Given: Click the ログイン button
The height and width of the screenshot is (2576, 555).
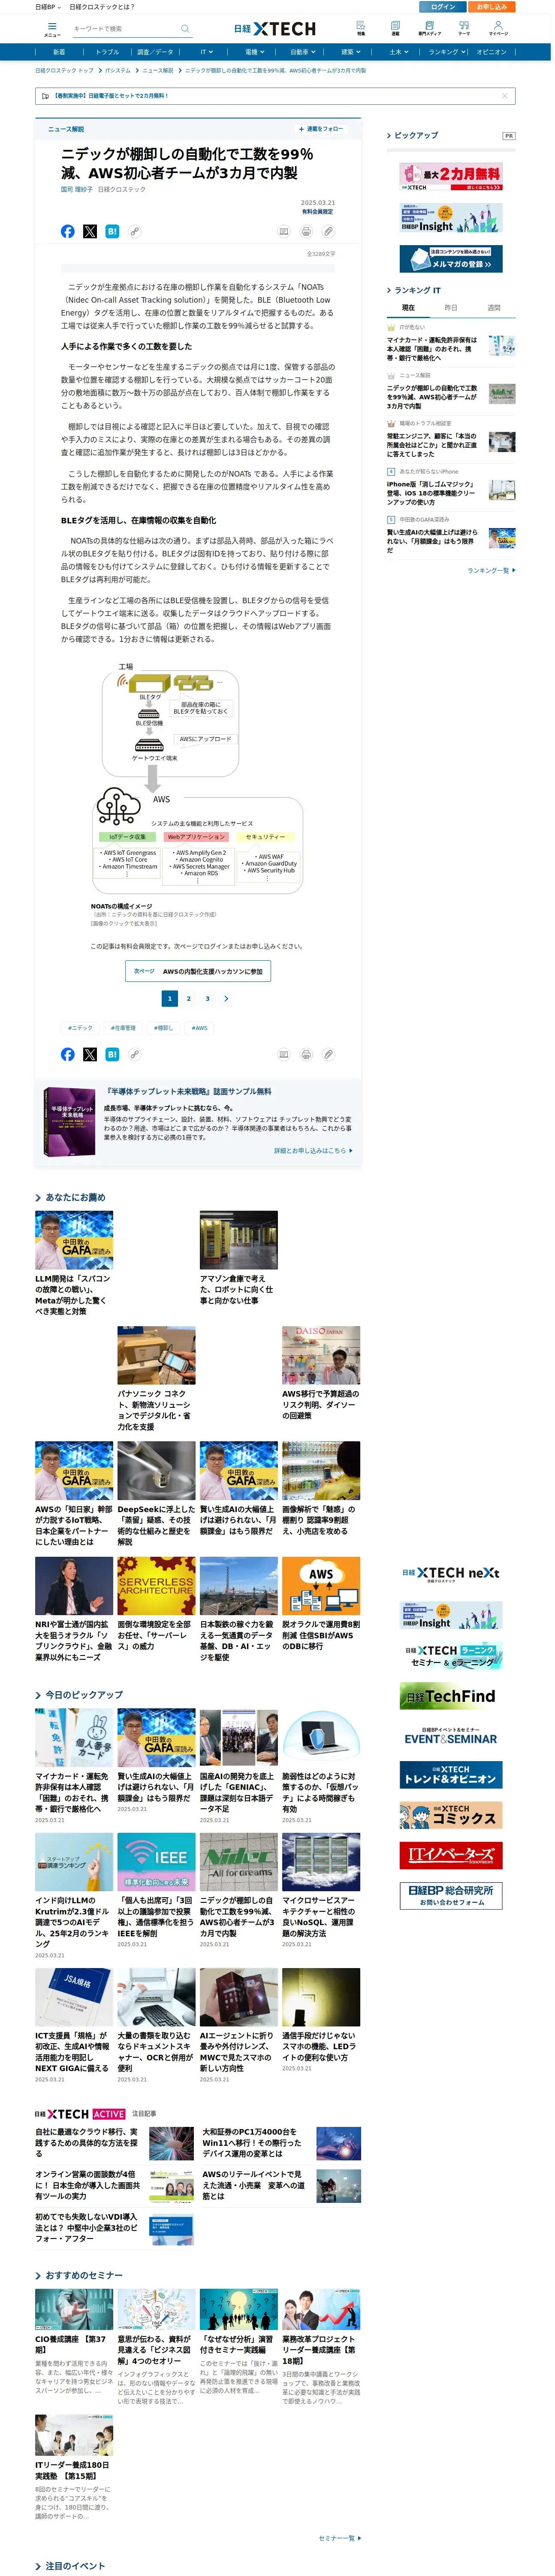Looking at the screenshot, I should point(442,6).
